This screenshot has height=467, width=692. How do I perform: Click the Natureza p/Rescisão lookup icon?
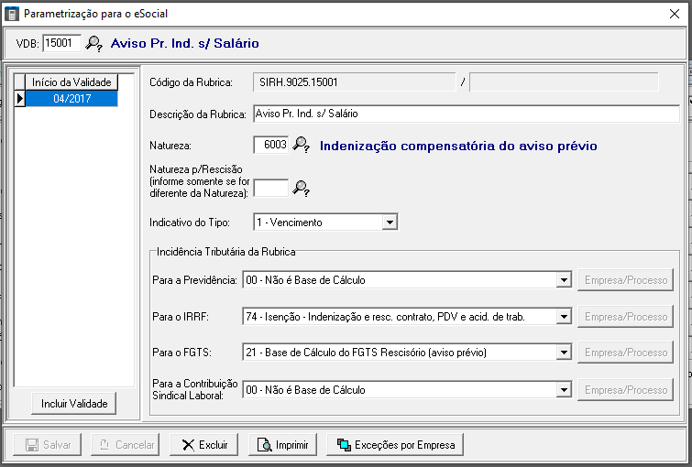tap(302, 188)
